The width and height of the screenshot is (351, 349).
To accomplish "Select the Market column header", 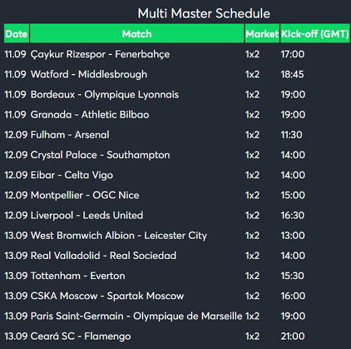I will (x=262, y=33).
